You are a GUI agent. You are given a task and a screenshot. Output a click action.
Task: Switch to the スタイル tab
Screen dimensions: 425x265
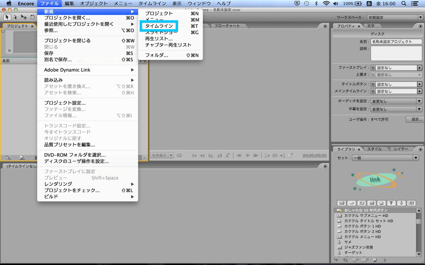tap(374, 149)
